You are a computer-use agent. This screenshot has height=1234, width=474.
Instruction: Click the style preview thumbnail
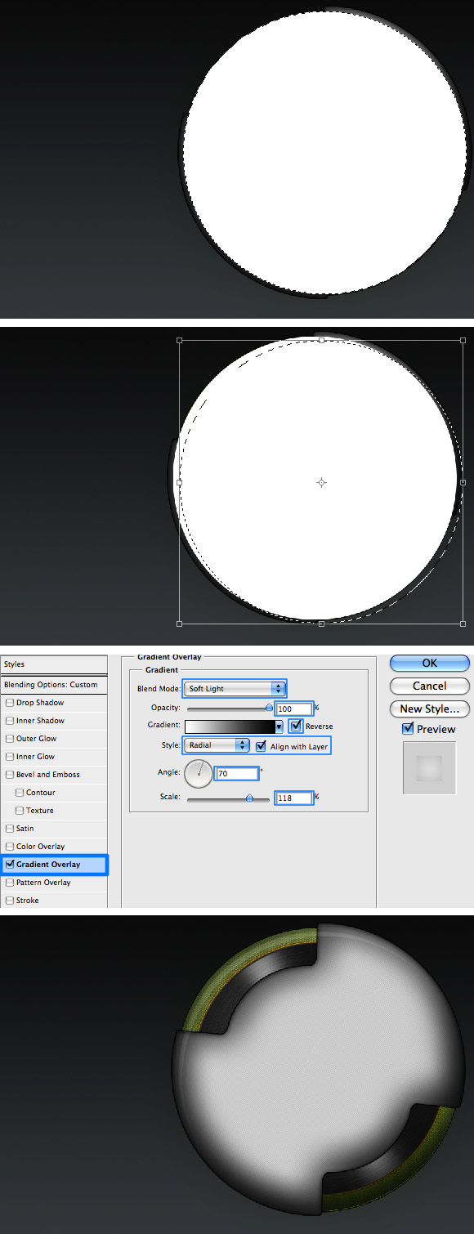[x=430, y=767]
